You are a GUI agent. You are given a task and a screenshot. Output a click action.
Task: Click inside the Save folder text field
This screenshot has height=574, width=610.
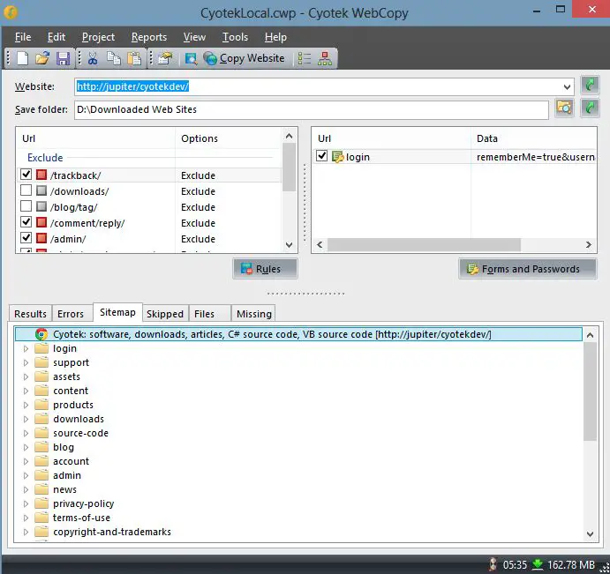pyautogui.click(x=312, y=109)
